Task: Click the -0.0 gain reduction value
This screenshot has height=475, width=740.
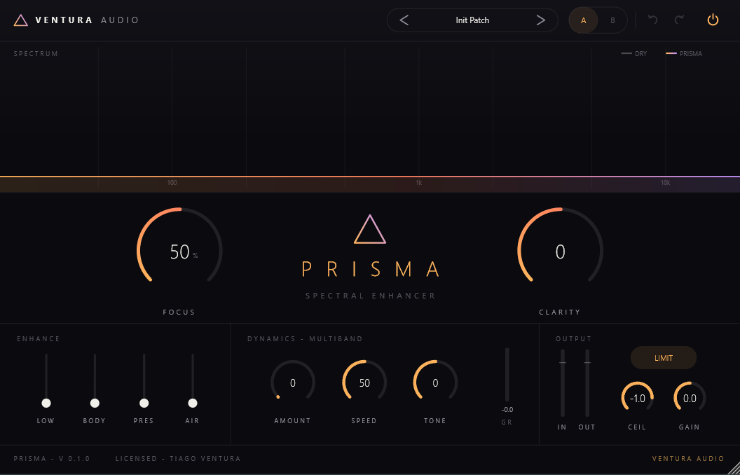Action: 507,409
